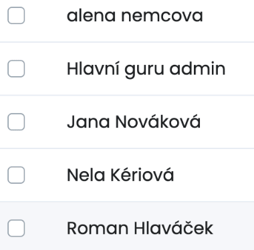Click the word 'guru' in admin row

(144, 71)
